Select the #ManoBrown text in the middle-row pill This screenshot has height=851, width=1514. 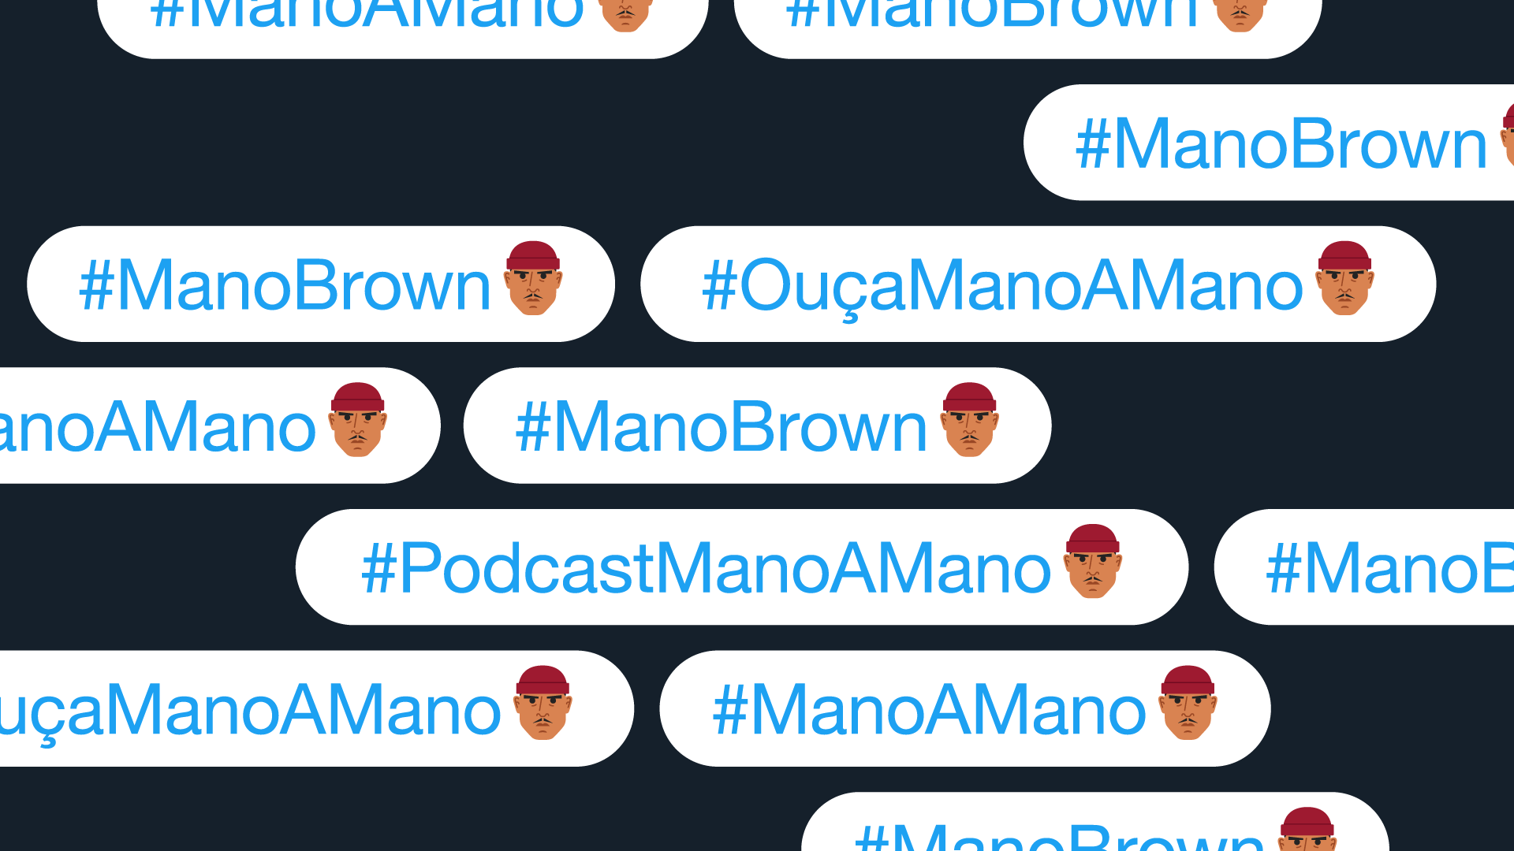(x=722, y=426)
